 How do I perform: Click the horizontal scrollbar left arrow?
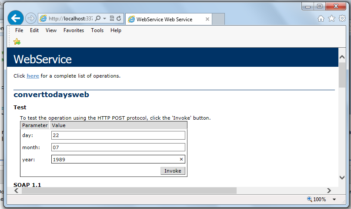[x=17, y=190]
